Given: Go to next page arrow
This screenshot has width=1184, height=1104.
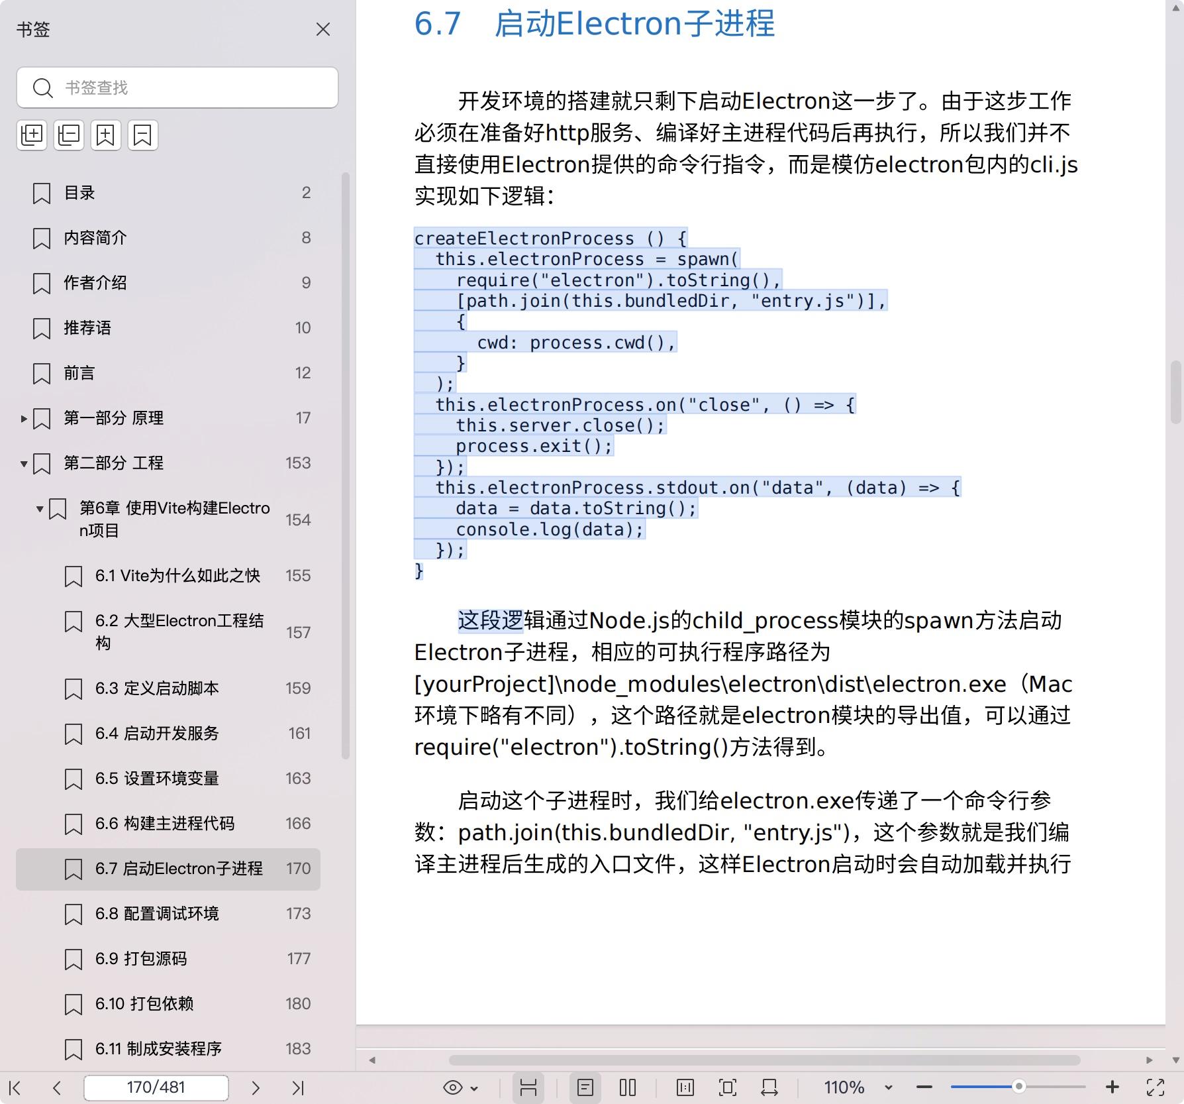Looking at the screenshot, I should tap(256, 1087).
